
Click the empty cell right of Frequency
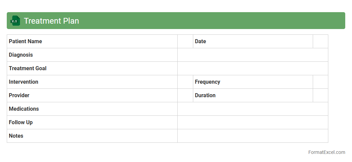[320, 82]
